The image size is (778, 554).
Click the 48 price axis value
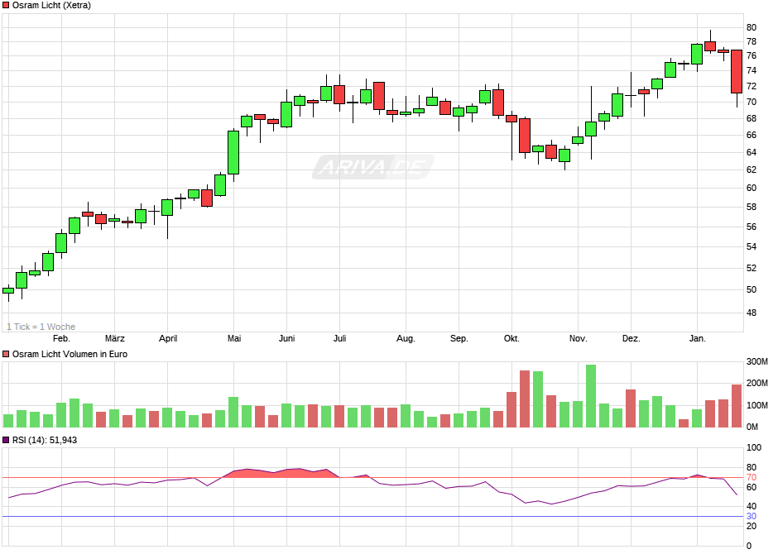pos(752,313)
